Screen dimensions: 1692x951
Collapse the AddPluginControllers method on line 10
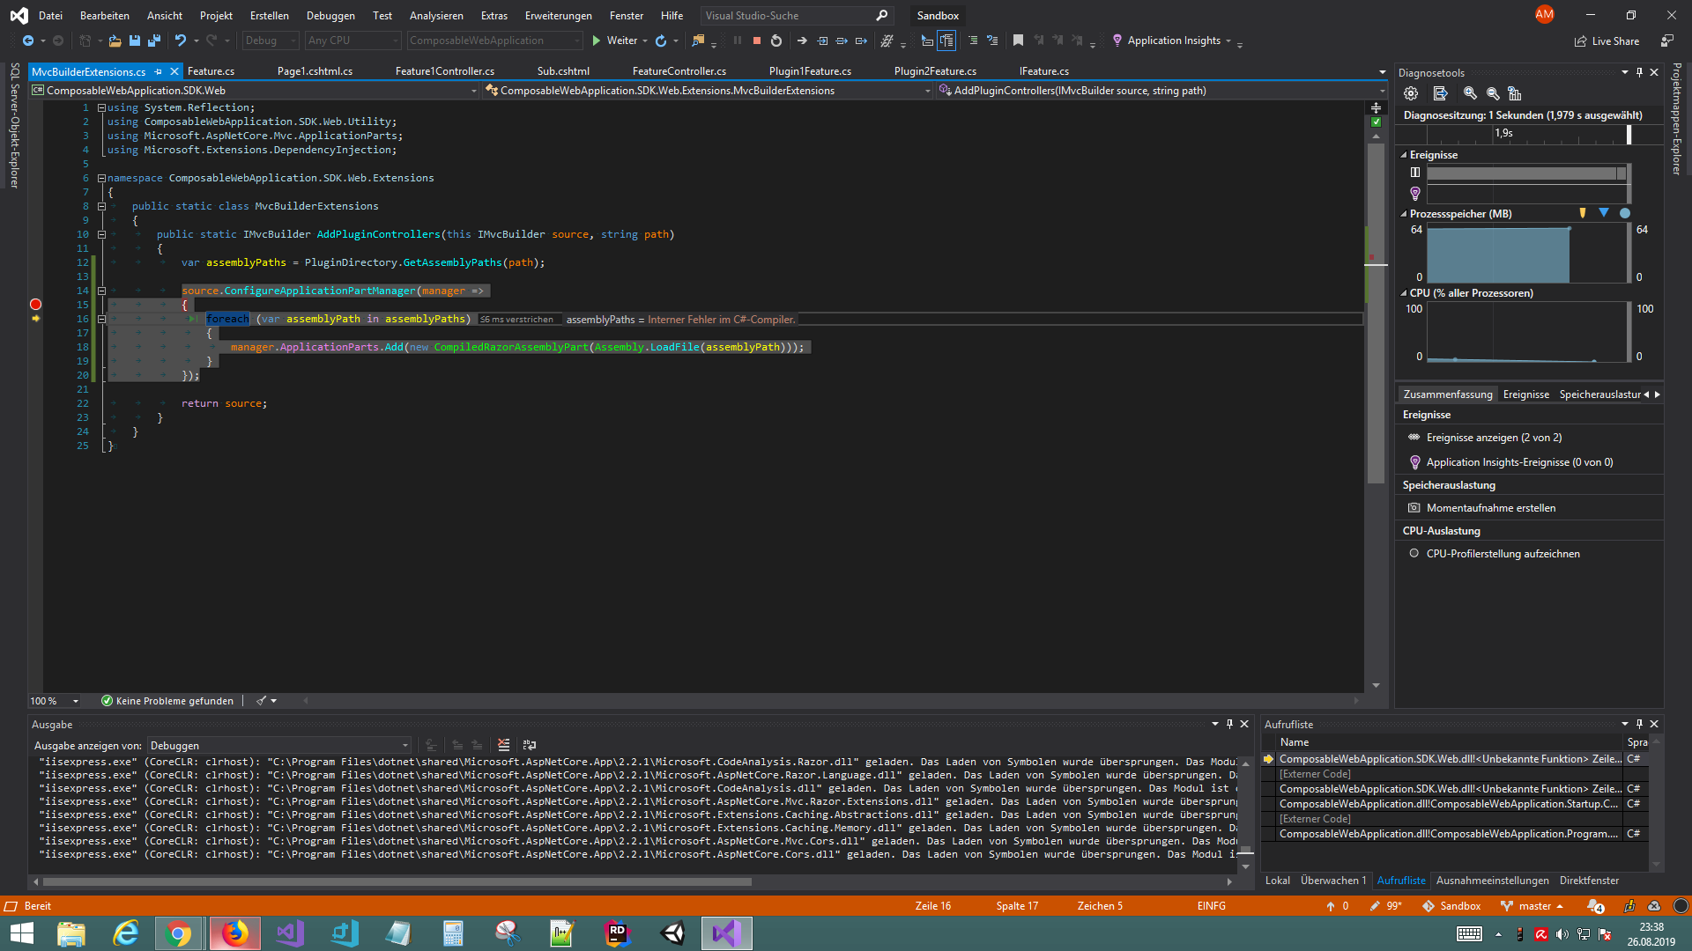[x=102, y=234]
